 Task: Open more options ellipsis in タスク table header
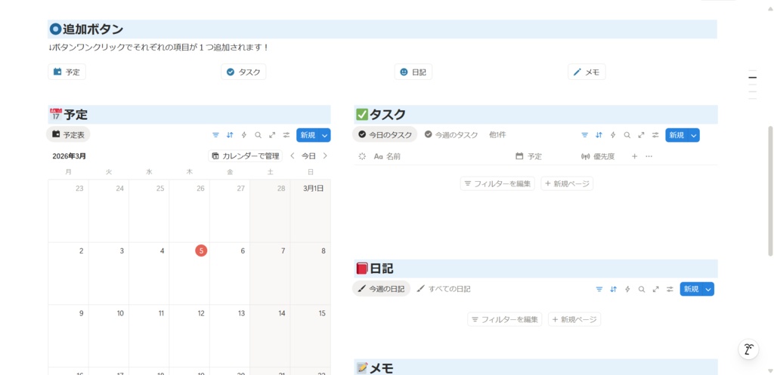pos(649,156)
